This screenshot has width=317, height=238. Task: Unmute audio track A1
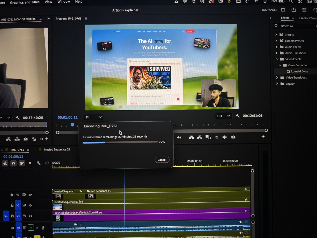[x=31, y=227]
